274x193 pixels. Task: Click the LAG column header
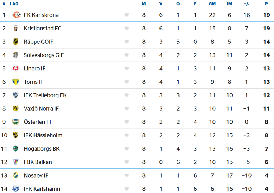pyautogui.click(x=14, y=4)
